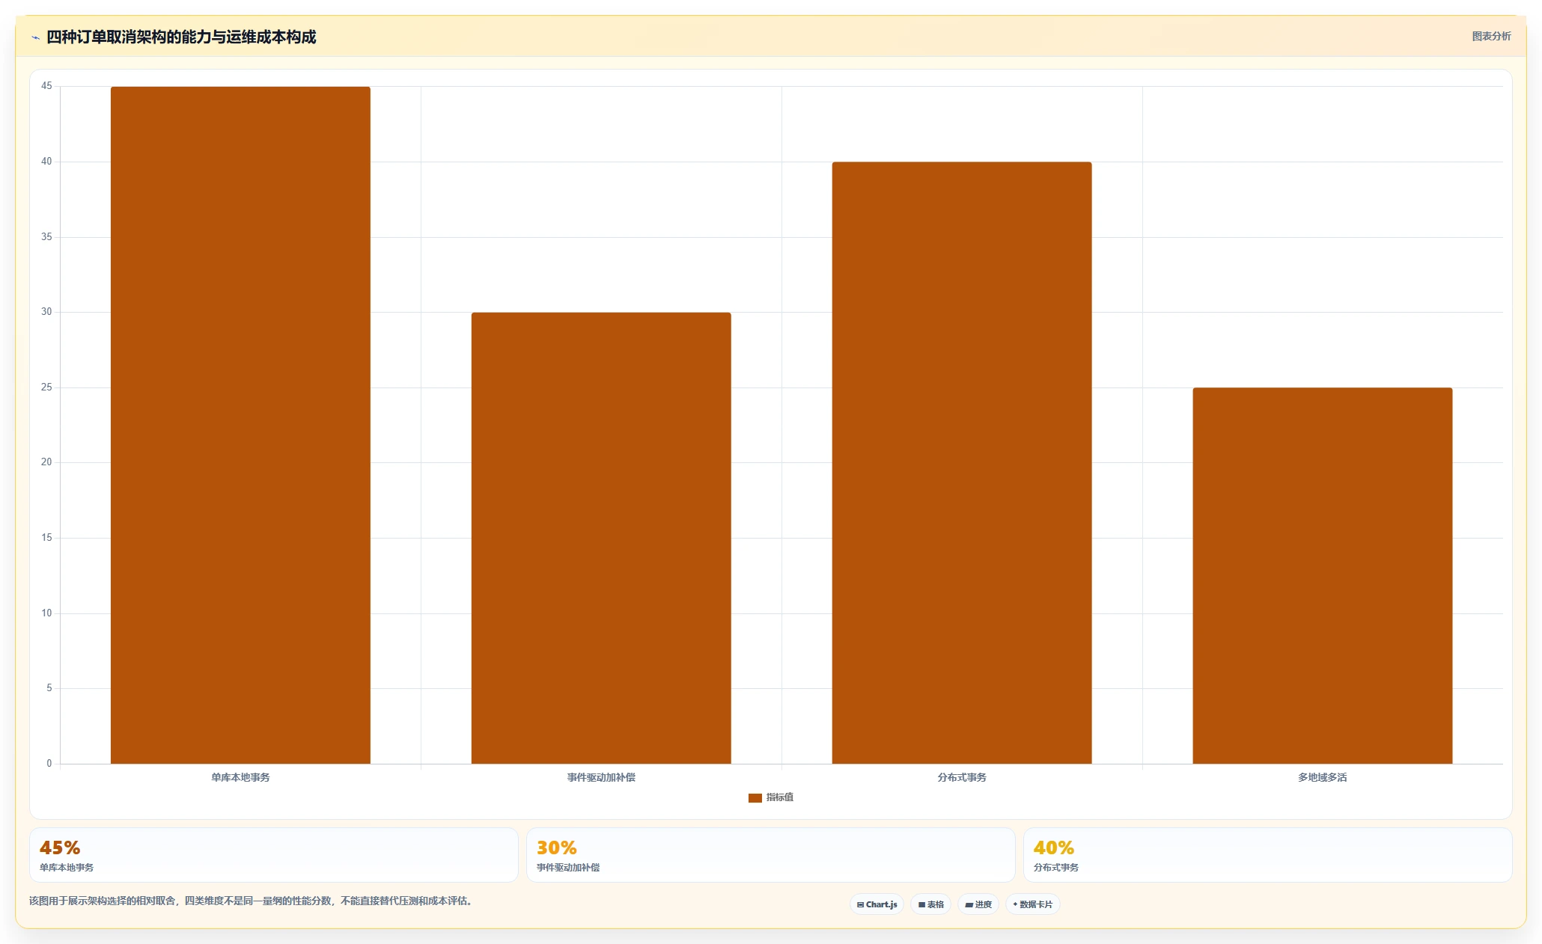The image size is (1542, 944).
Task: Click y-axis tick value 25
Action: coord(46,387)
